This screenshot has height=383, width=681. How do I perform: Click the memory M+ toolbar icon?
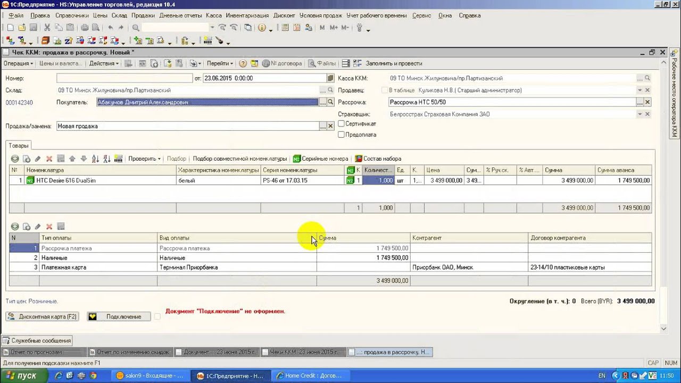pos(333,28)
